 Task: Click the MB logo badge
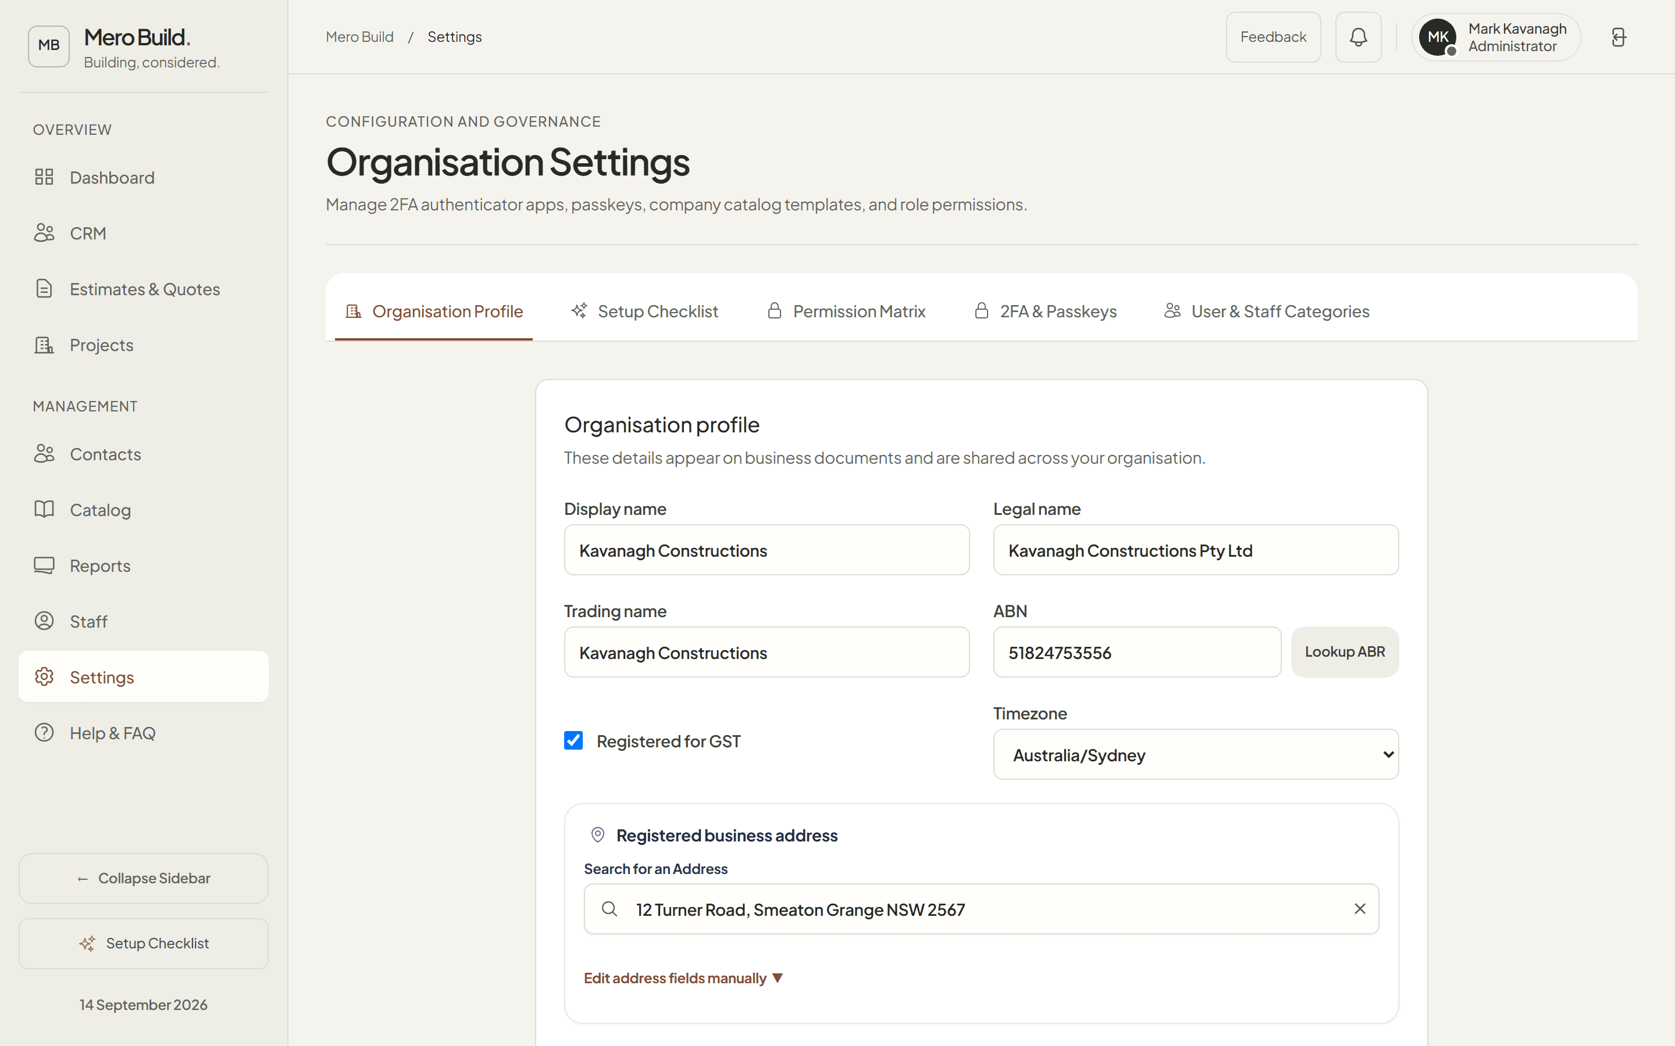point(48,46)
